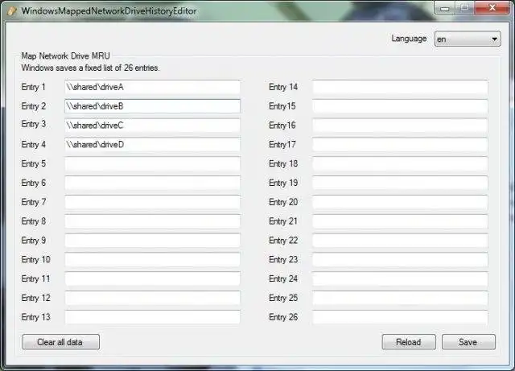Click into the empty Entry 21 field
Image resolution: width=515 pixels, height=371 pixels.
point(400,221)
